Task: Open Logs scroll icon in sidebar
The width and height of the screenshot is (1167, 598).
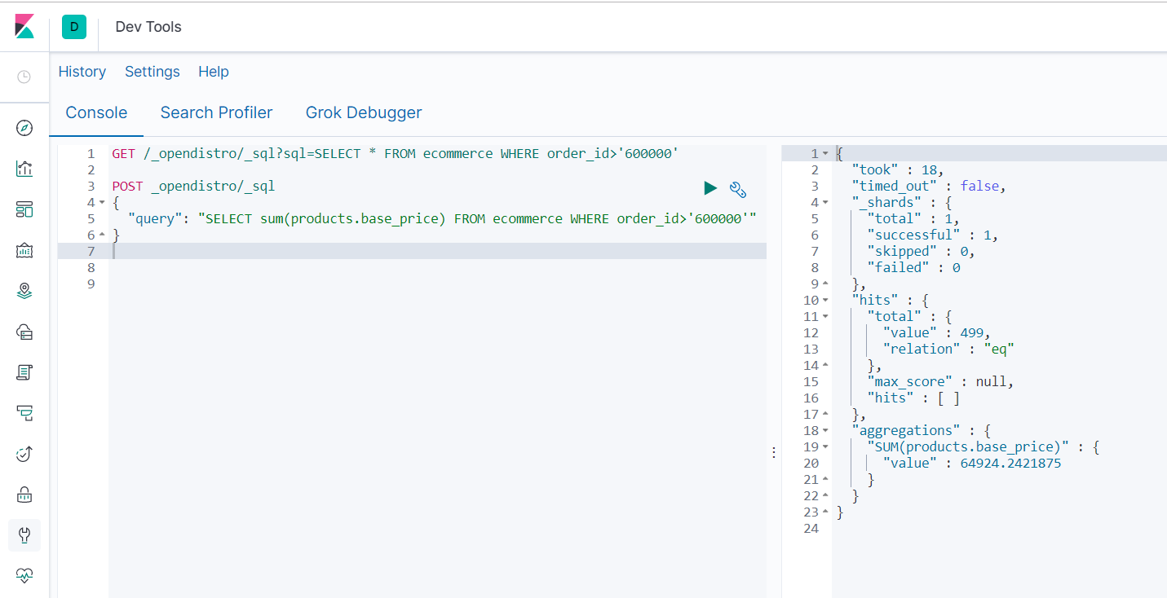Action: pos(24,372)
